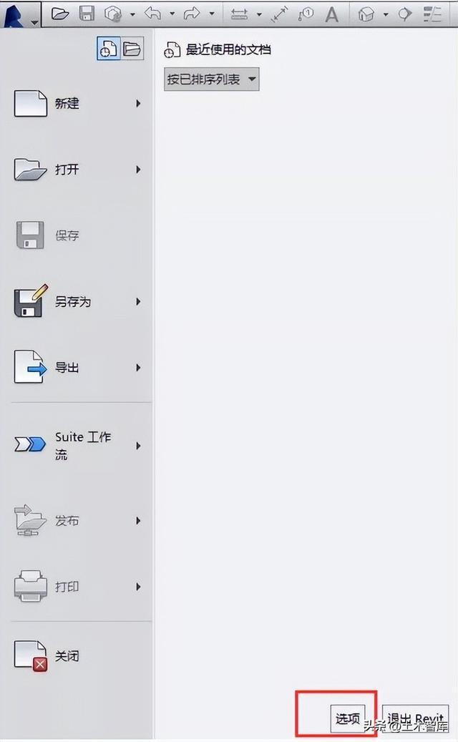Viewport: 458px width, 742px height.
Task: Expand the 导出 submenu arrow
Action: [138, 367]
